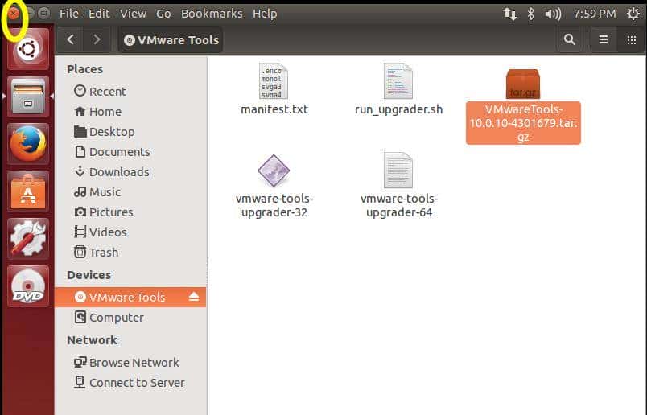
Task: Click the DVD launcher icon
Action: pos(28,286)
